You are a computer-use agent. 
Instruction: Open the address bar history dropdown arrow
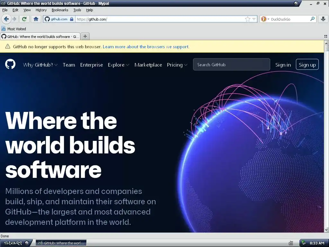(254, 19)
